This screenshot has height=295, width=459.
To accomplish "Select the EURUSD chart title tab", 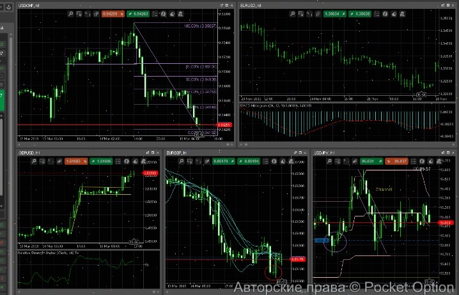I will pyautogui.click(x=253, y=4).
